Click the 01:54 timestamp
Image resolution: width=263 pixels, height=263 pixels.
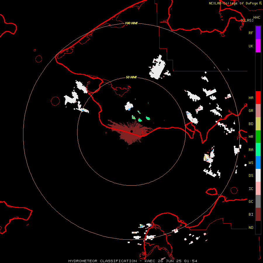(191, 261)
